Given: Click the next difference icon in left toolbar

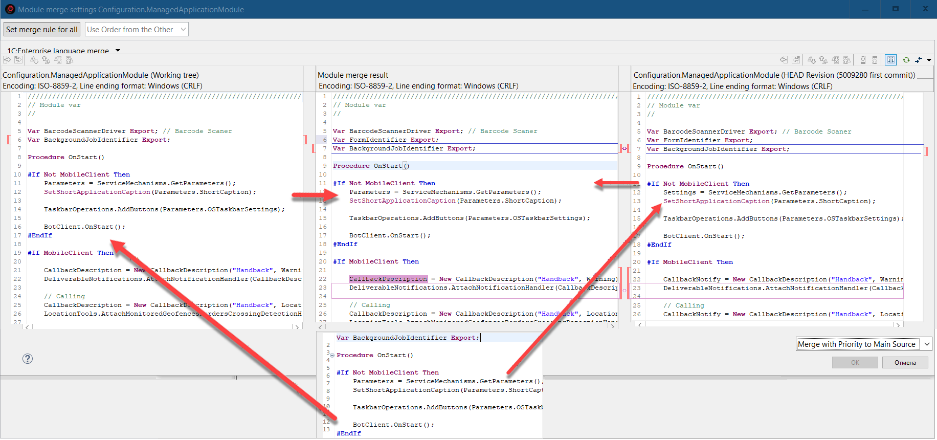Looking at the screenshot, I should coord(34,60).
